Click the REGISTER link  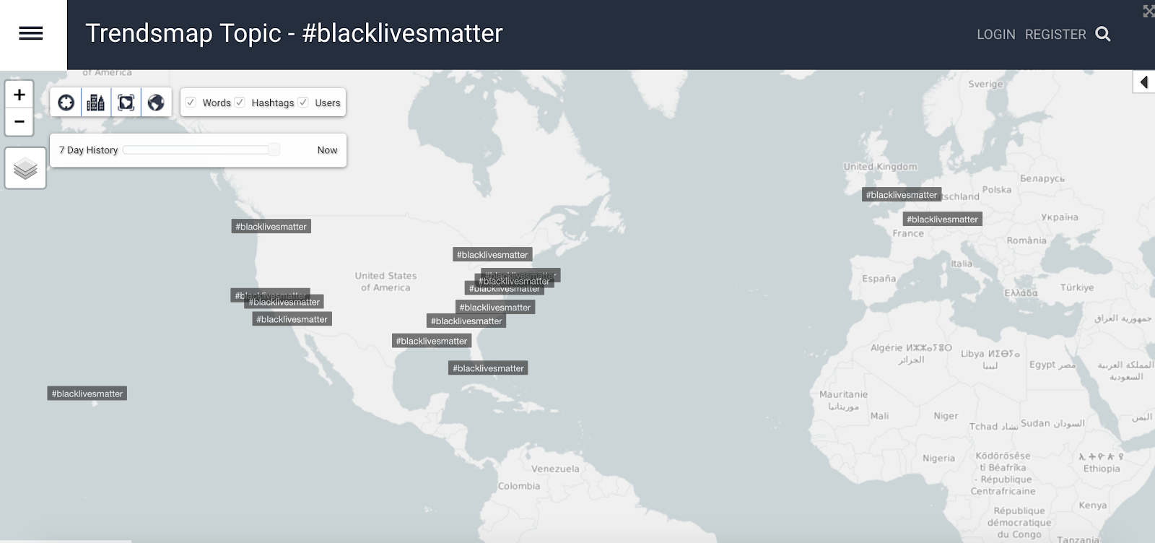coord(1055,35)
